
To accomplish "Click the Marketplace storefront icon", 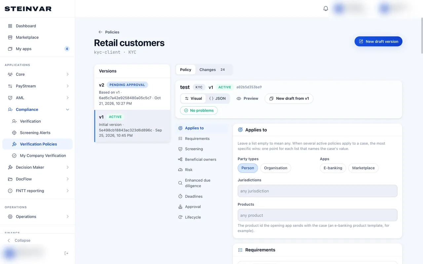I will click(x=10, y=37).
